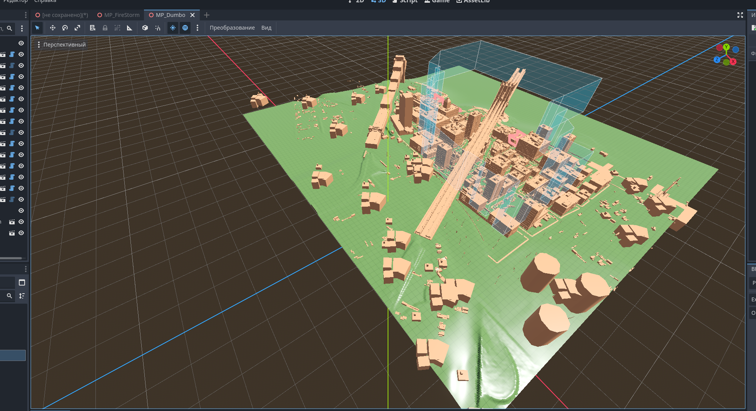This screenshot has width=756, height=411.
Task: Add a new scene with plus button
Action: [x=207, y=15]
